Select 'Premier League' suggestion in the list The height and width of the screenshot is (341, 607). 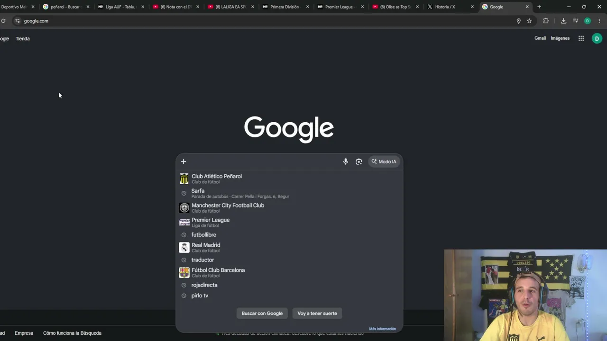point(289,222)
